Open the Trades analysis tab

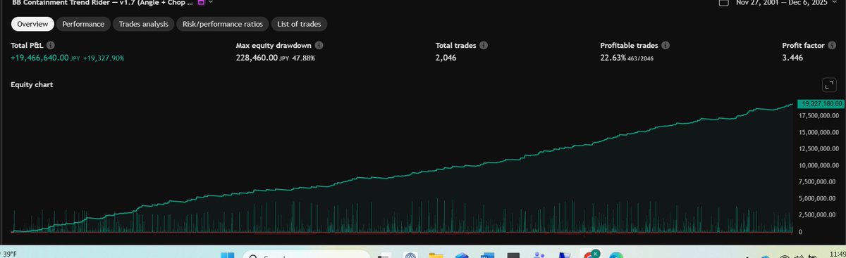pos(144,24)
